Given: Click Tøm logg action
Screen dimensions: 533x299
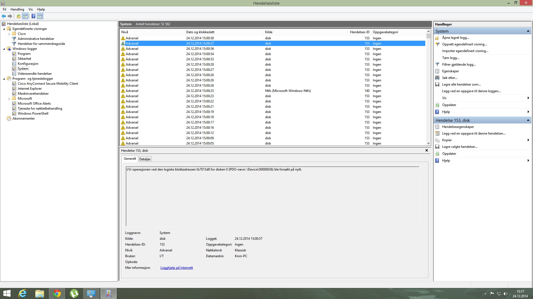Looking at the screenshot, I should 451,58.
